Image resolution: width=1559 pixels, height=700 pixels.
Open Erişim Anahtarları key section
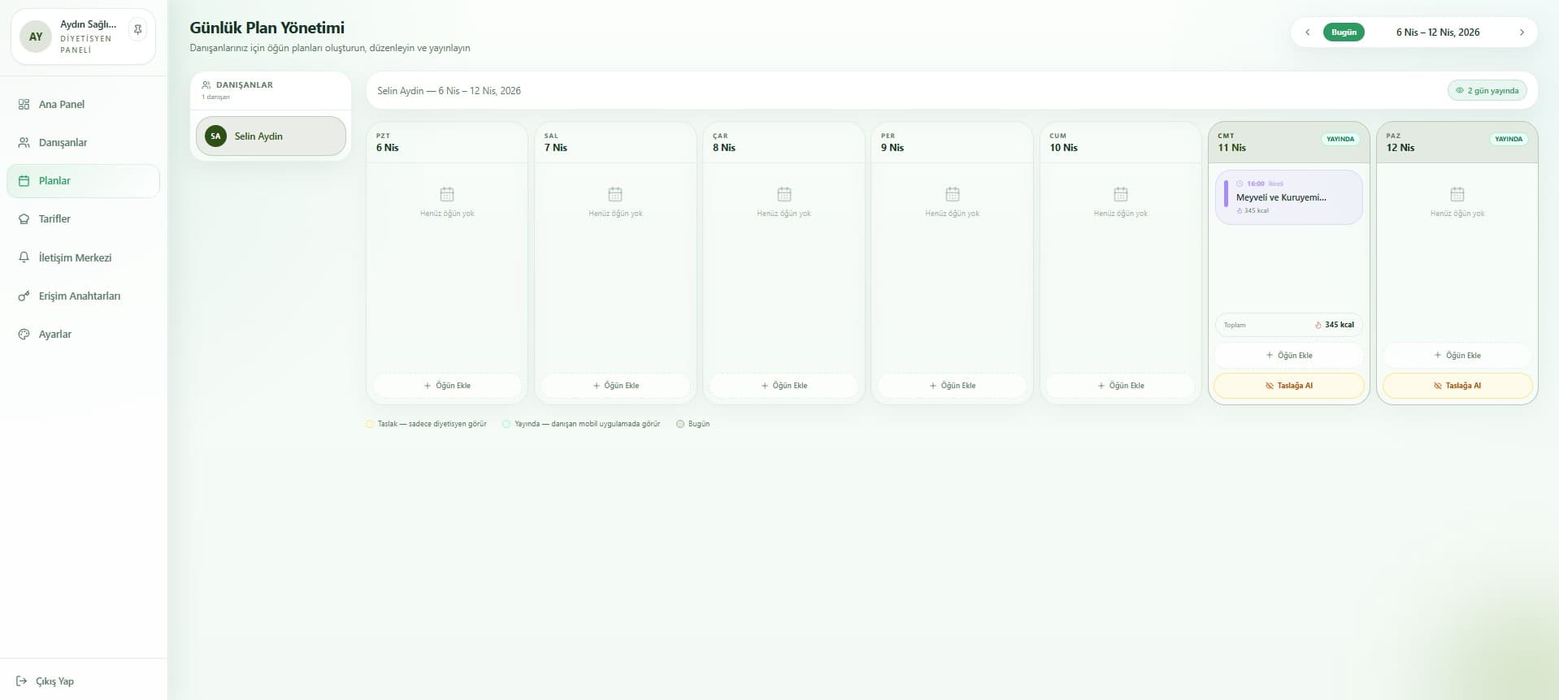[79, 296]
